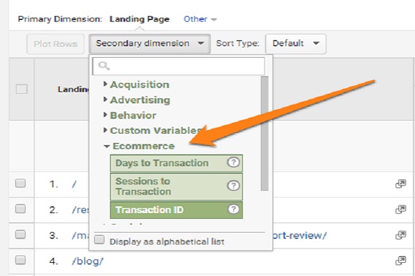The image size is (415, 276).
Task: Check the checkbox for row 1
Action: point(20,184)
